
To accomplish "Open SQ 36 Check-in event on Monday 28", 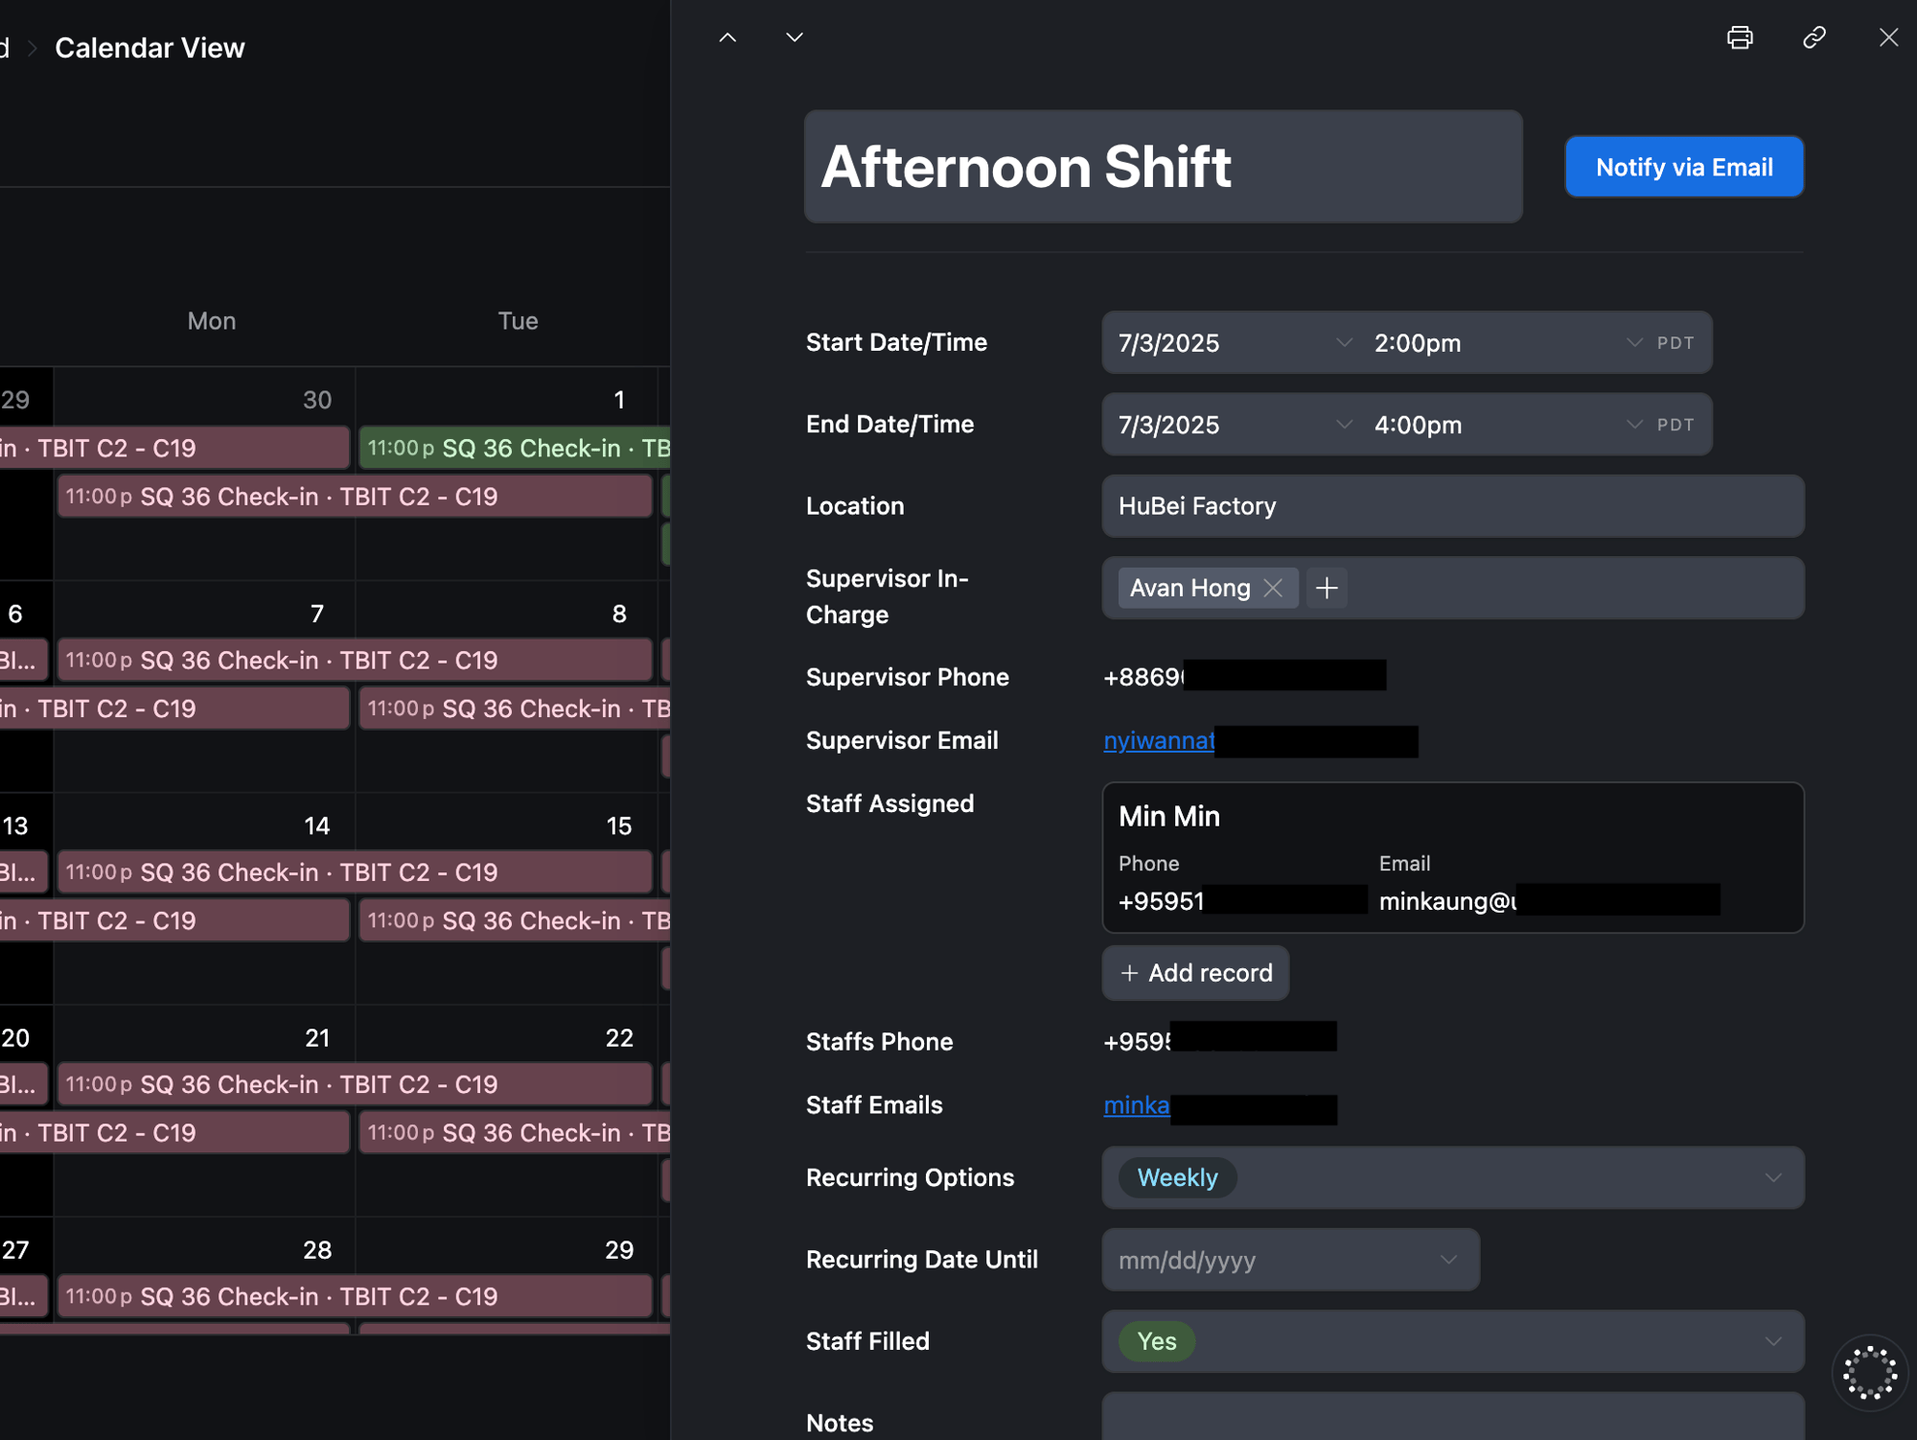I will click(355, 1296).
